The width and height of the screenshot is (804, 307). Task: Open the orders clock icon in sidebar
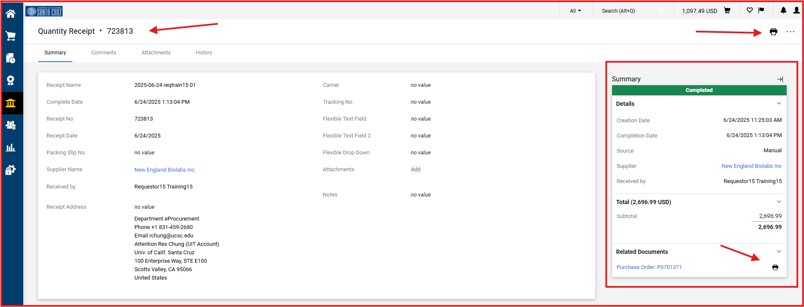pyautogui.click(x=11, y=58)
